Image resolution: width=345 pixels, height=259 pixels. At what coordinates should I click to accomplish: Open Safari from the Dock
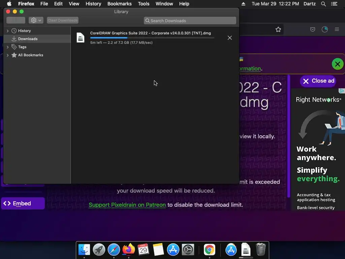pos(114,250)
